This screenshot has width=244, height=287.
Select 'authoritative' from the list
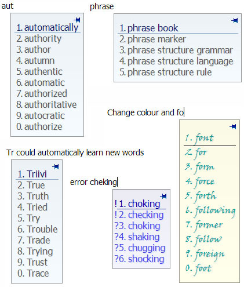pos(46,104)
